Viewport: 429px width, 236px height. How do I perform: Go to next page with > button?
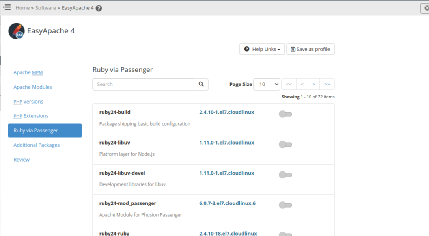coord(314,84)
